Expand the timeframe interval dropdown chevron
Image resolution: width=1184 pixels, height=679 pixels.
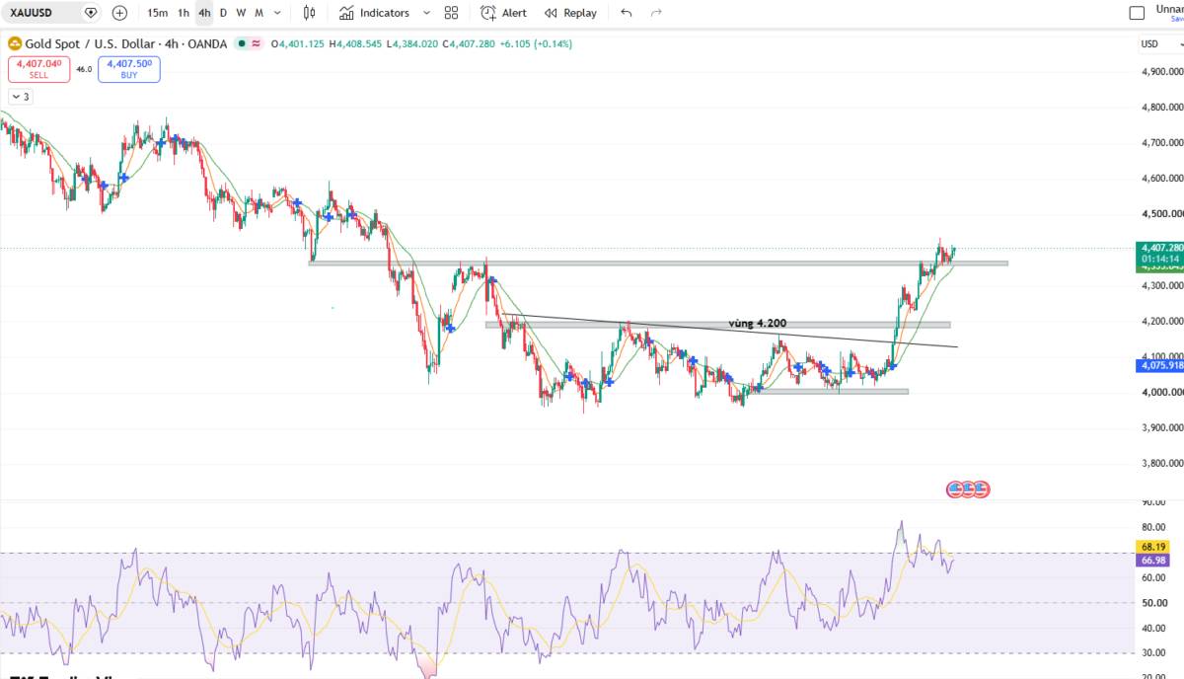click(277, 13)
